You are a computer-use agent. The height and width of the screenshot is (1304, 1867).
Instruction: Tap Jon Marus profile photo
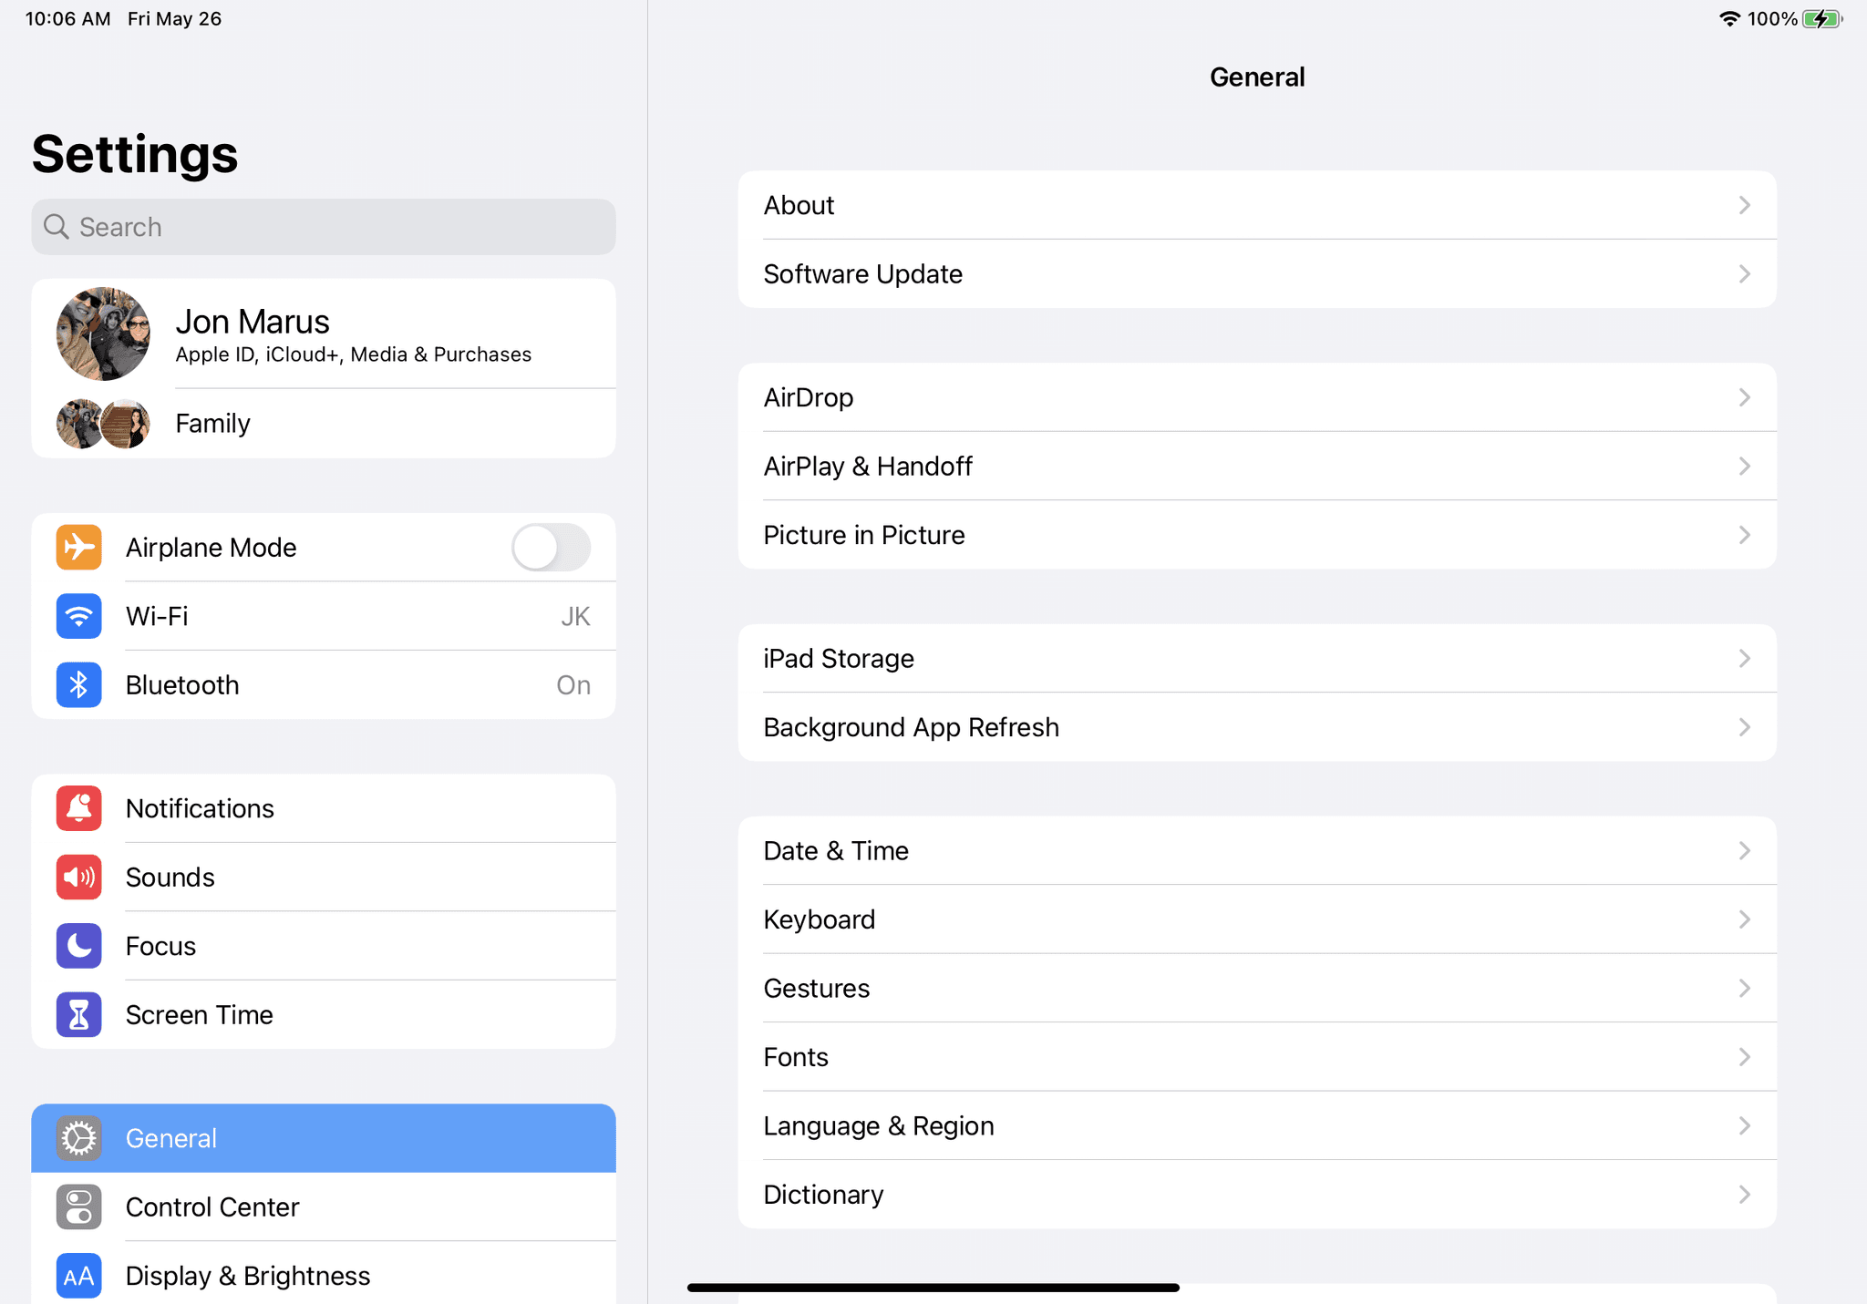point(103,334)
